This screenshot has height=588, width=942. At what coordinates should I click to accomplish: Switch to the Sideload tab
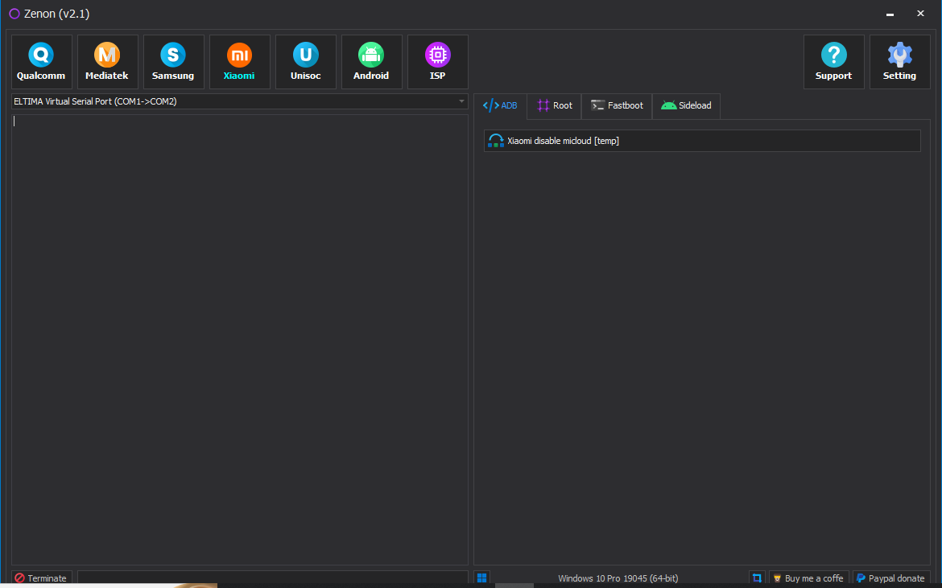click(686, 105)
